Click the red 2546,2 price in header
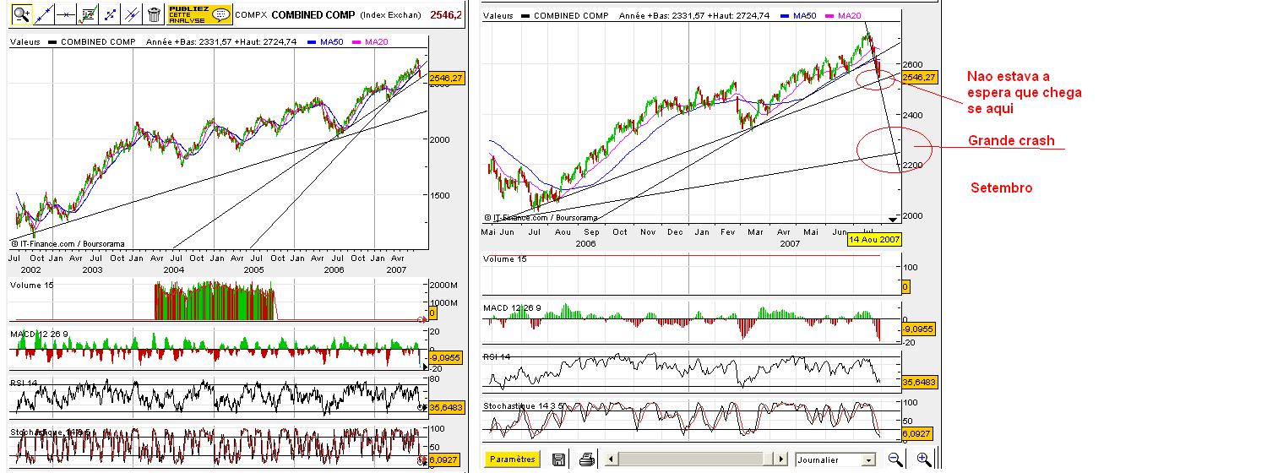 coord(448,14)
